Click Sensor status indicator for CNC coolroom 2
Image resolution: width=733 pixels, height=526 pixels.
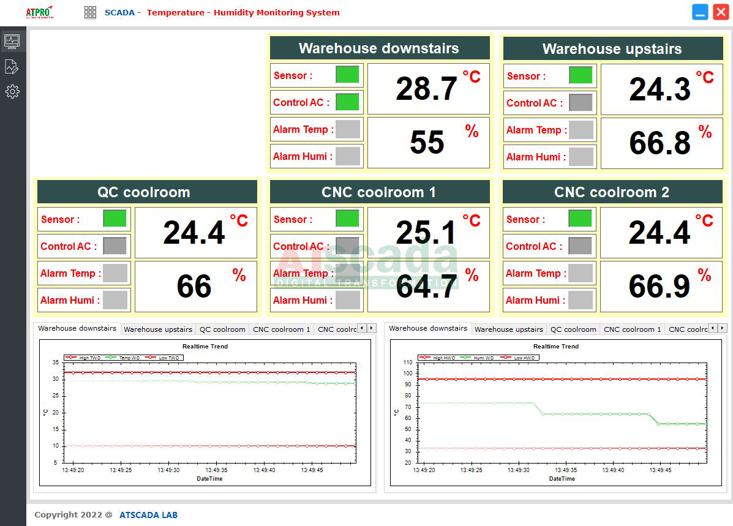point(580,219)
